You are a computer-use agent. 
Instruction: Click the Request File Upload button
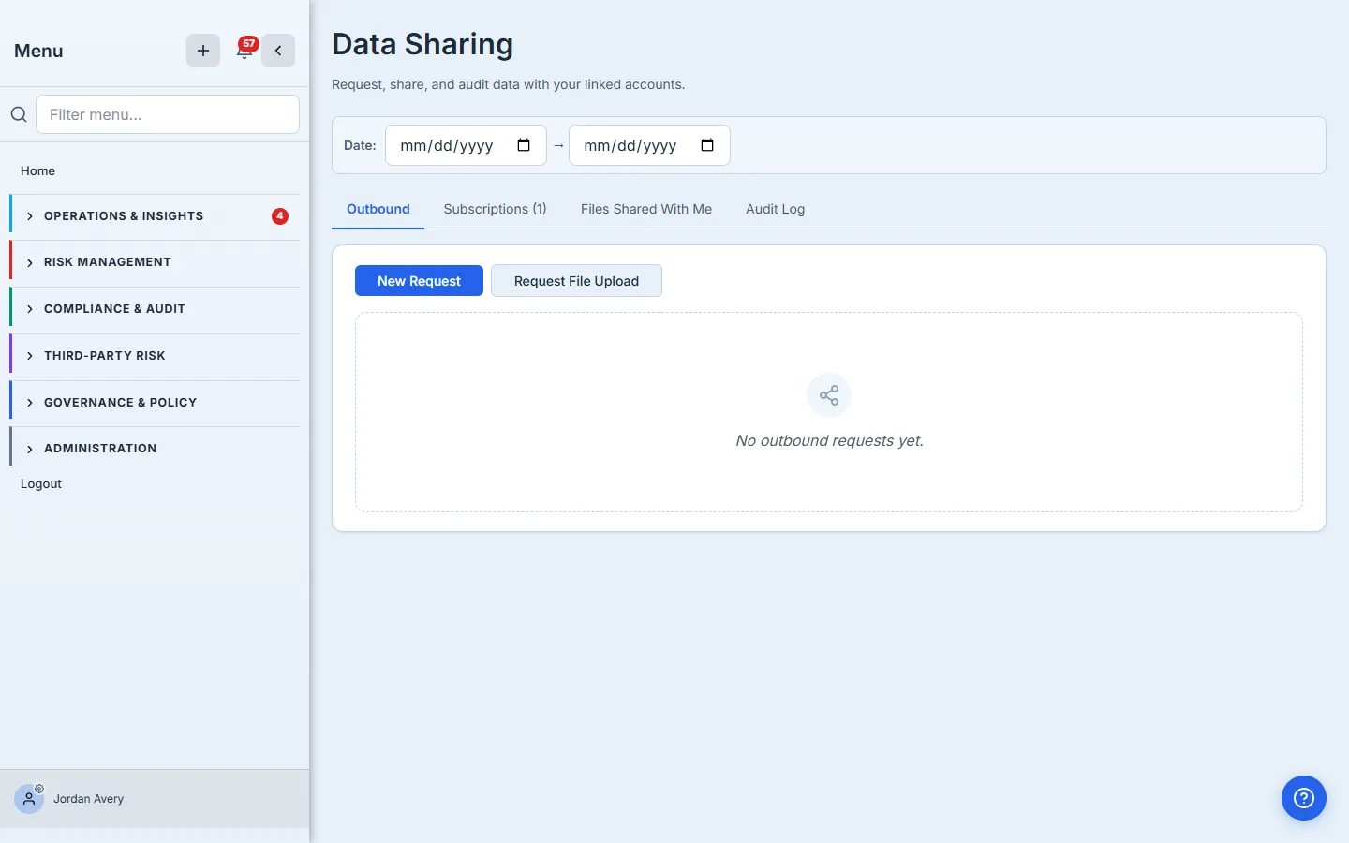[x=576, y=281]
